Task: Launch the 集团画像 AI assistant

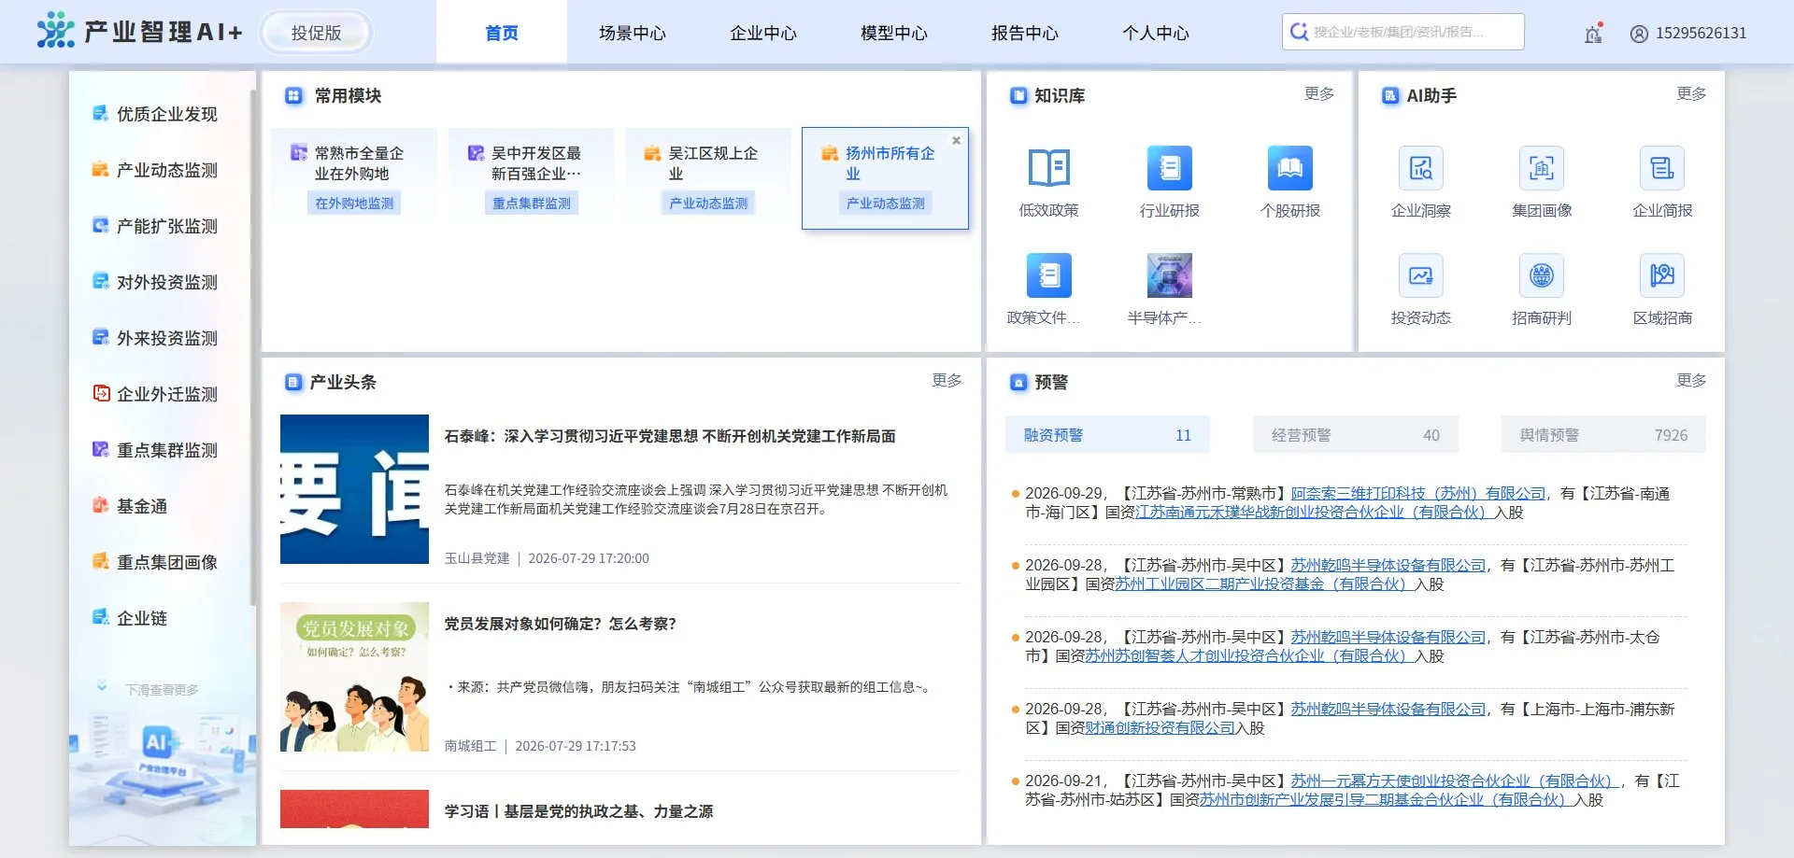Action: (x=1542, y=169)
